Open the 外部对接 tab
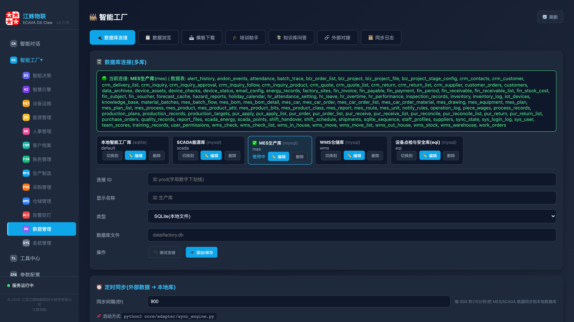Image resolution: width=574 pixels, height=322 pixels. point(337,38)
